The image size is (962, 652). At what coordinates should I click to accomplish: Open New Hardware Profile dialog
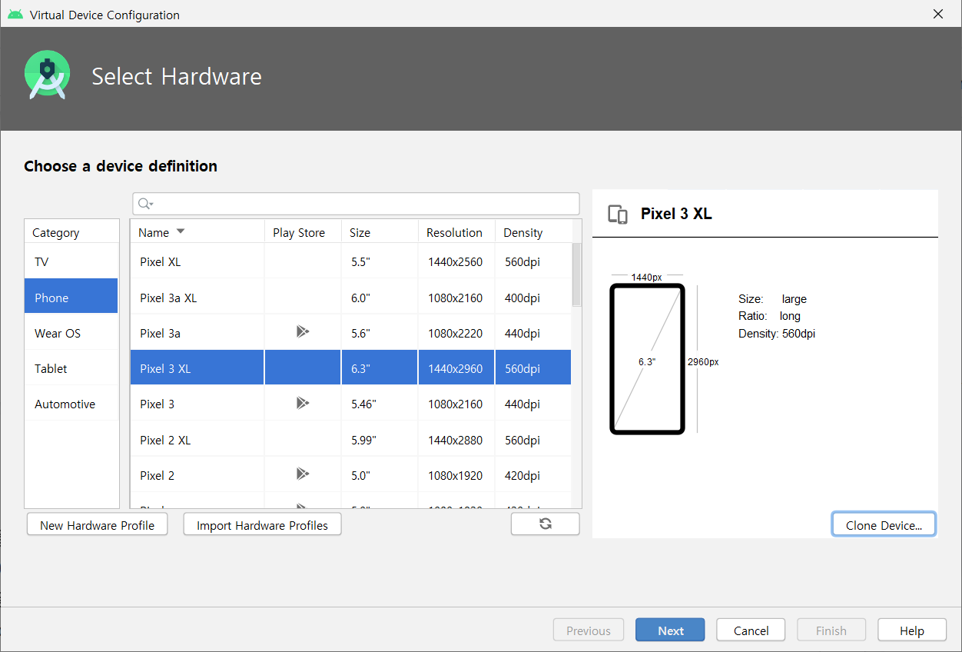(x=98, y=525)
